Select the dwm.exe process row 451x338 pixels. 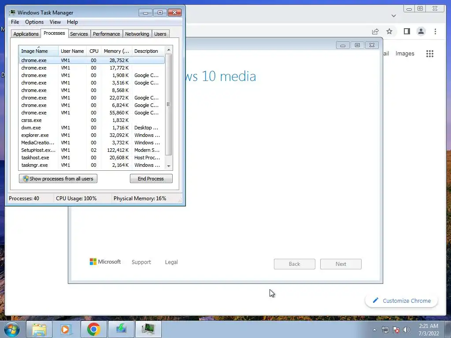tap(92, 128)
